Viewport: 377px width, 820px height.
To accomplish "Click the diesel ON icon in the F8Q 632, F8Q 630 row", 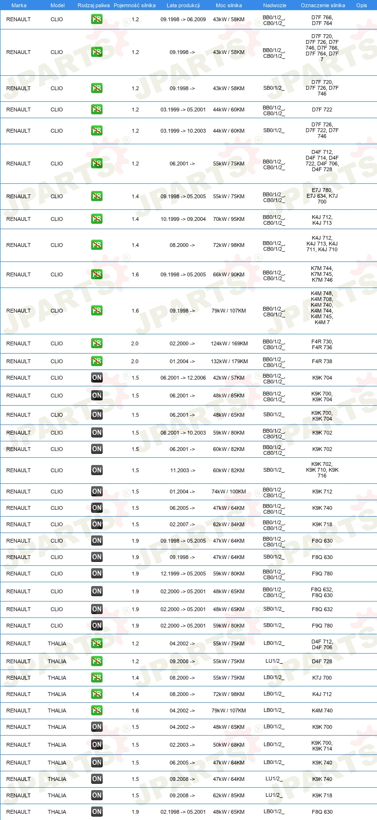I will pyautogui.click(x=96, y=591).
